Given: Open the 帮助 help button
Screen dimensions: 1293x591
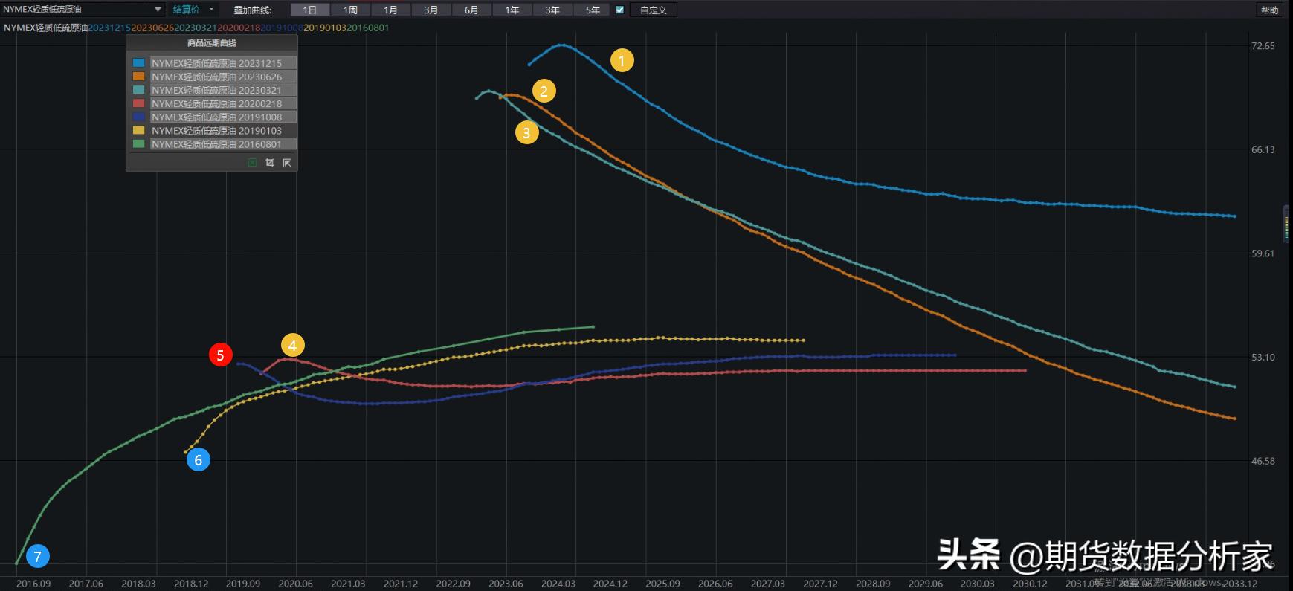Looking at the screenshot, I should pyautogui.click(x=1269, y=10).
